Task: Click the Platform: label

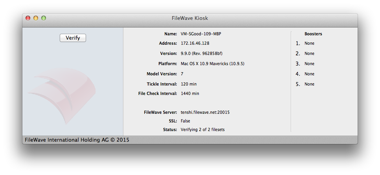Action: point(168,64)
